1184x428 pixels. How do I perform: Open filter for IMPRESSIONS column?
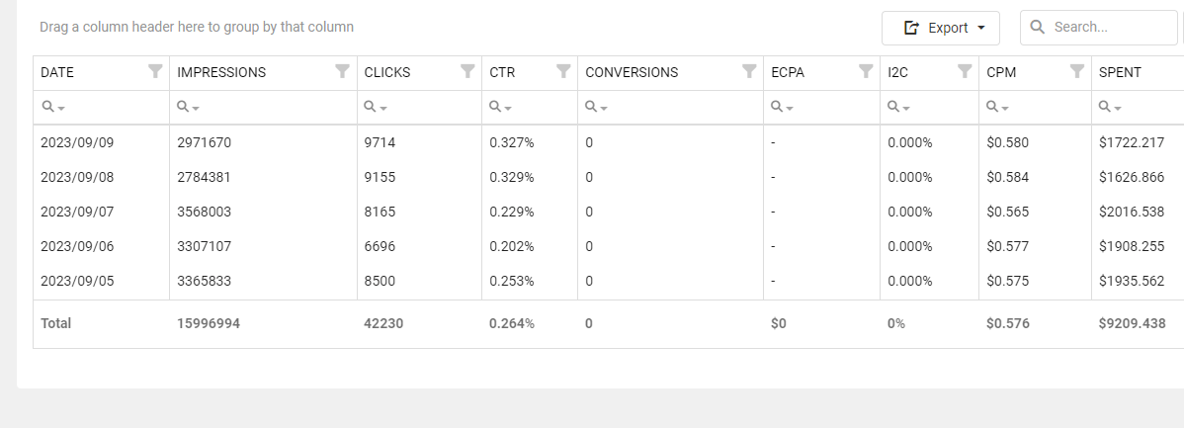pyautogui.click(x=342, y=71)
